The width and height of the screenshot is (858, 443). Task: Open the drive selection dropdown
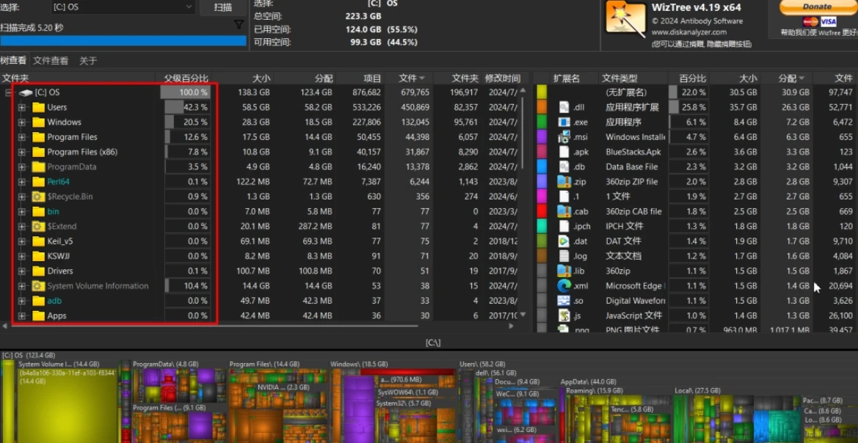(189, 7)
